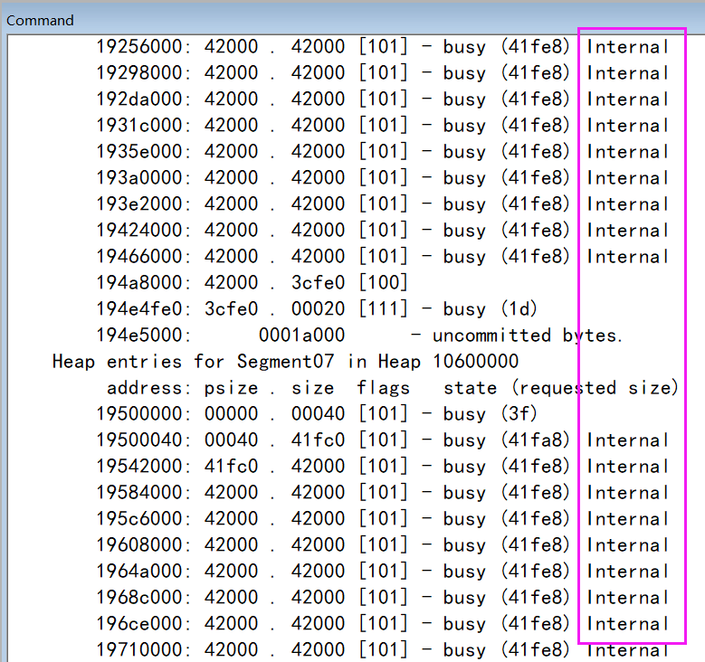This screenshot has width=705, height=662.
Task: Click flags [111] in the 194e4fe0 row
Action: (x=383, y=308)
